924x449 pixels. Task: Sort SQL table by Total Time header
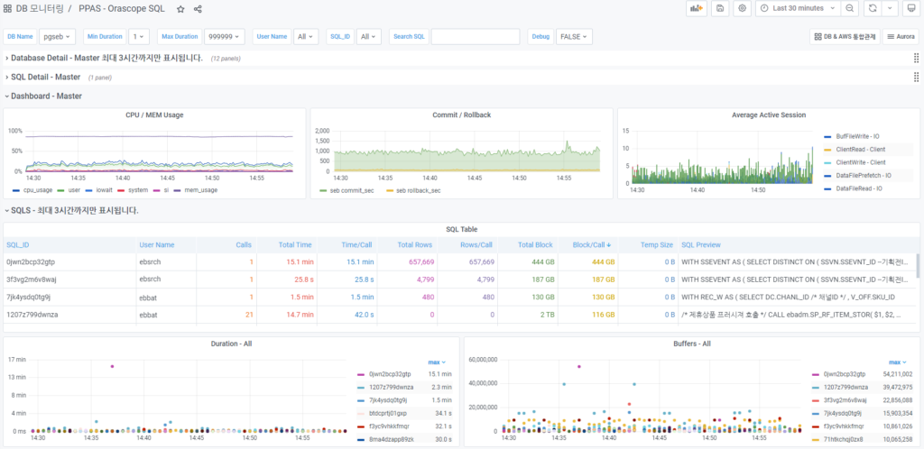(294, 244)
